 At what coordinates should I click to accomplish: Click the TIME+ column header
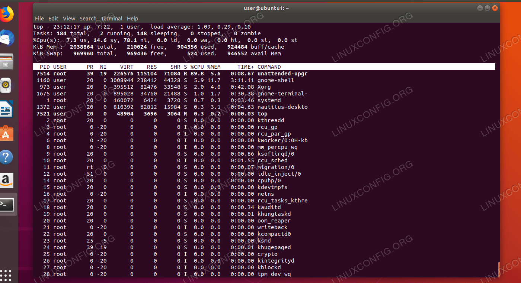coord(246,67)
